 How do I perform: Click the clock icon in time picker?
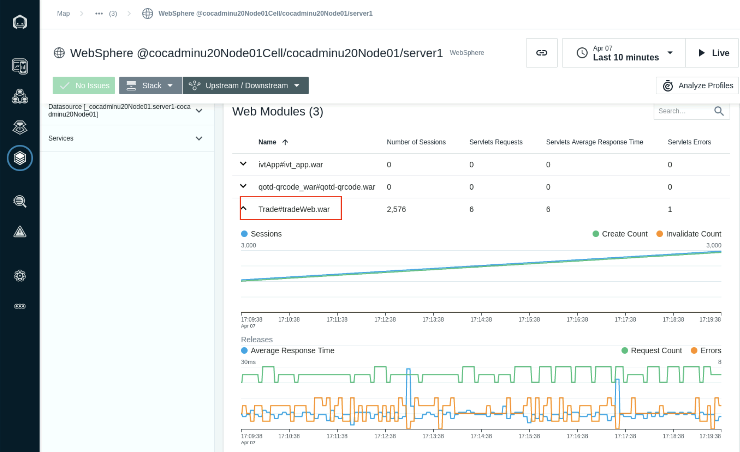coord(582,53)
